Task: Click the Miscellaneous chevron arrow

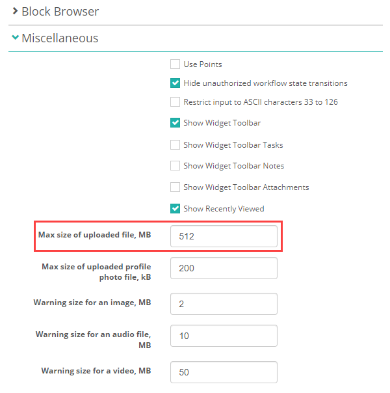Action: click(15, 38)
